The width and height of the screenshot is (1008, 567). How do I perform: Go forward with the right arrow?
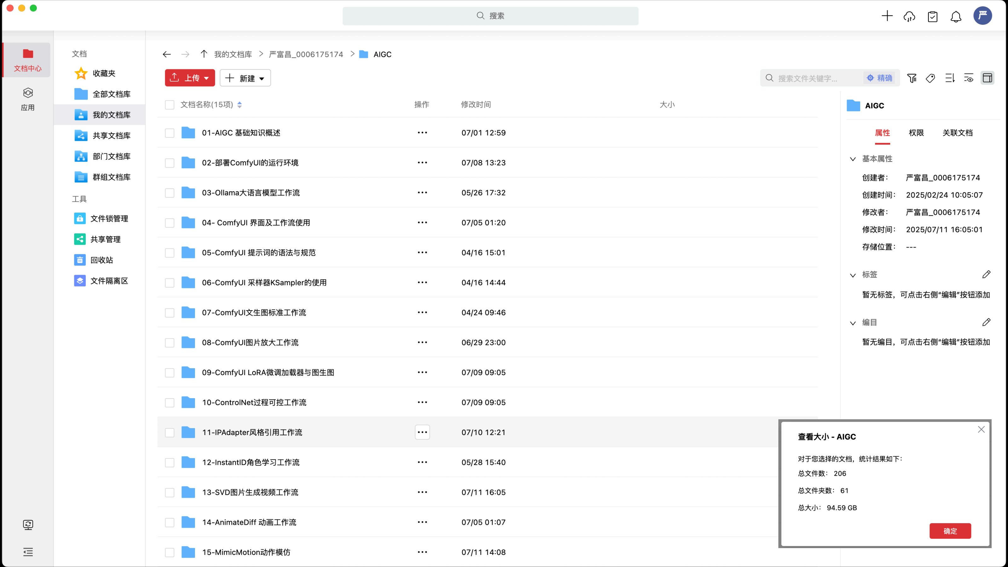(186, 54)
